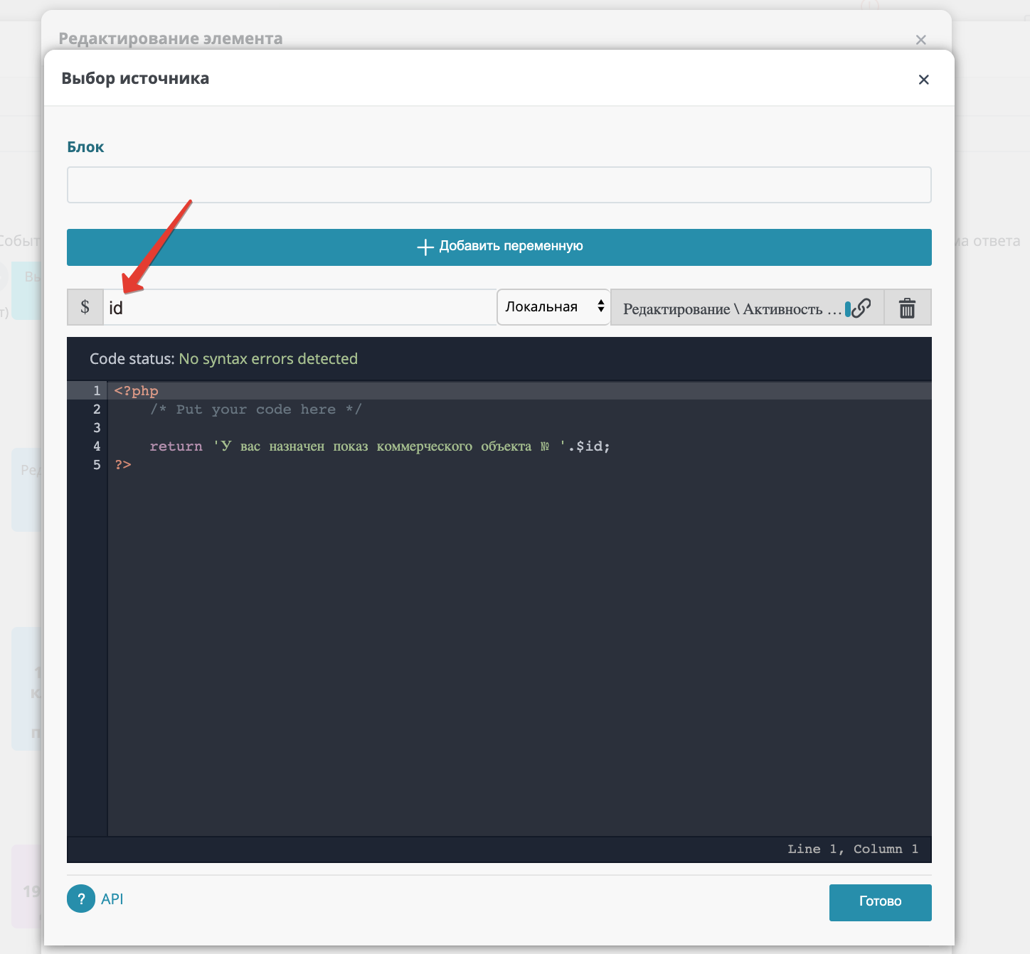
Task: Open the Локальная scope dropdown
Action: point(553,307)
